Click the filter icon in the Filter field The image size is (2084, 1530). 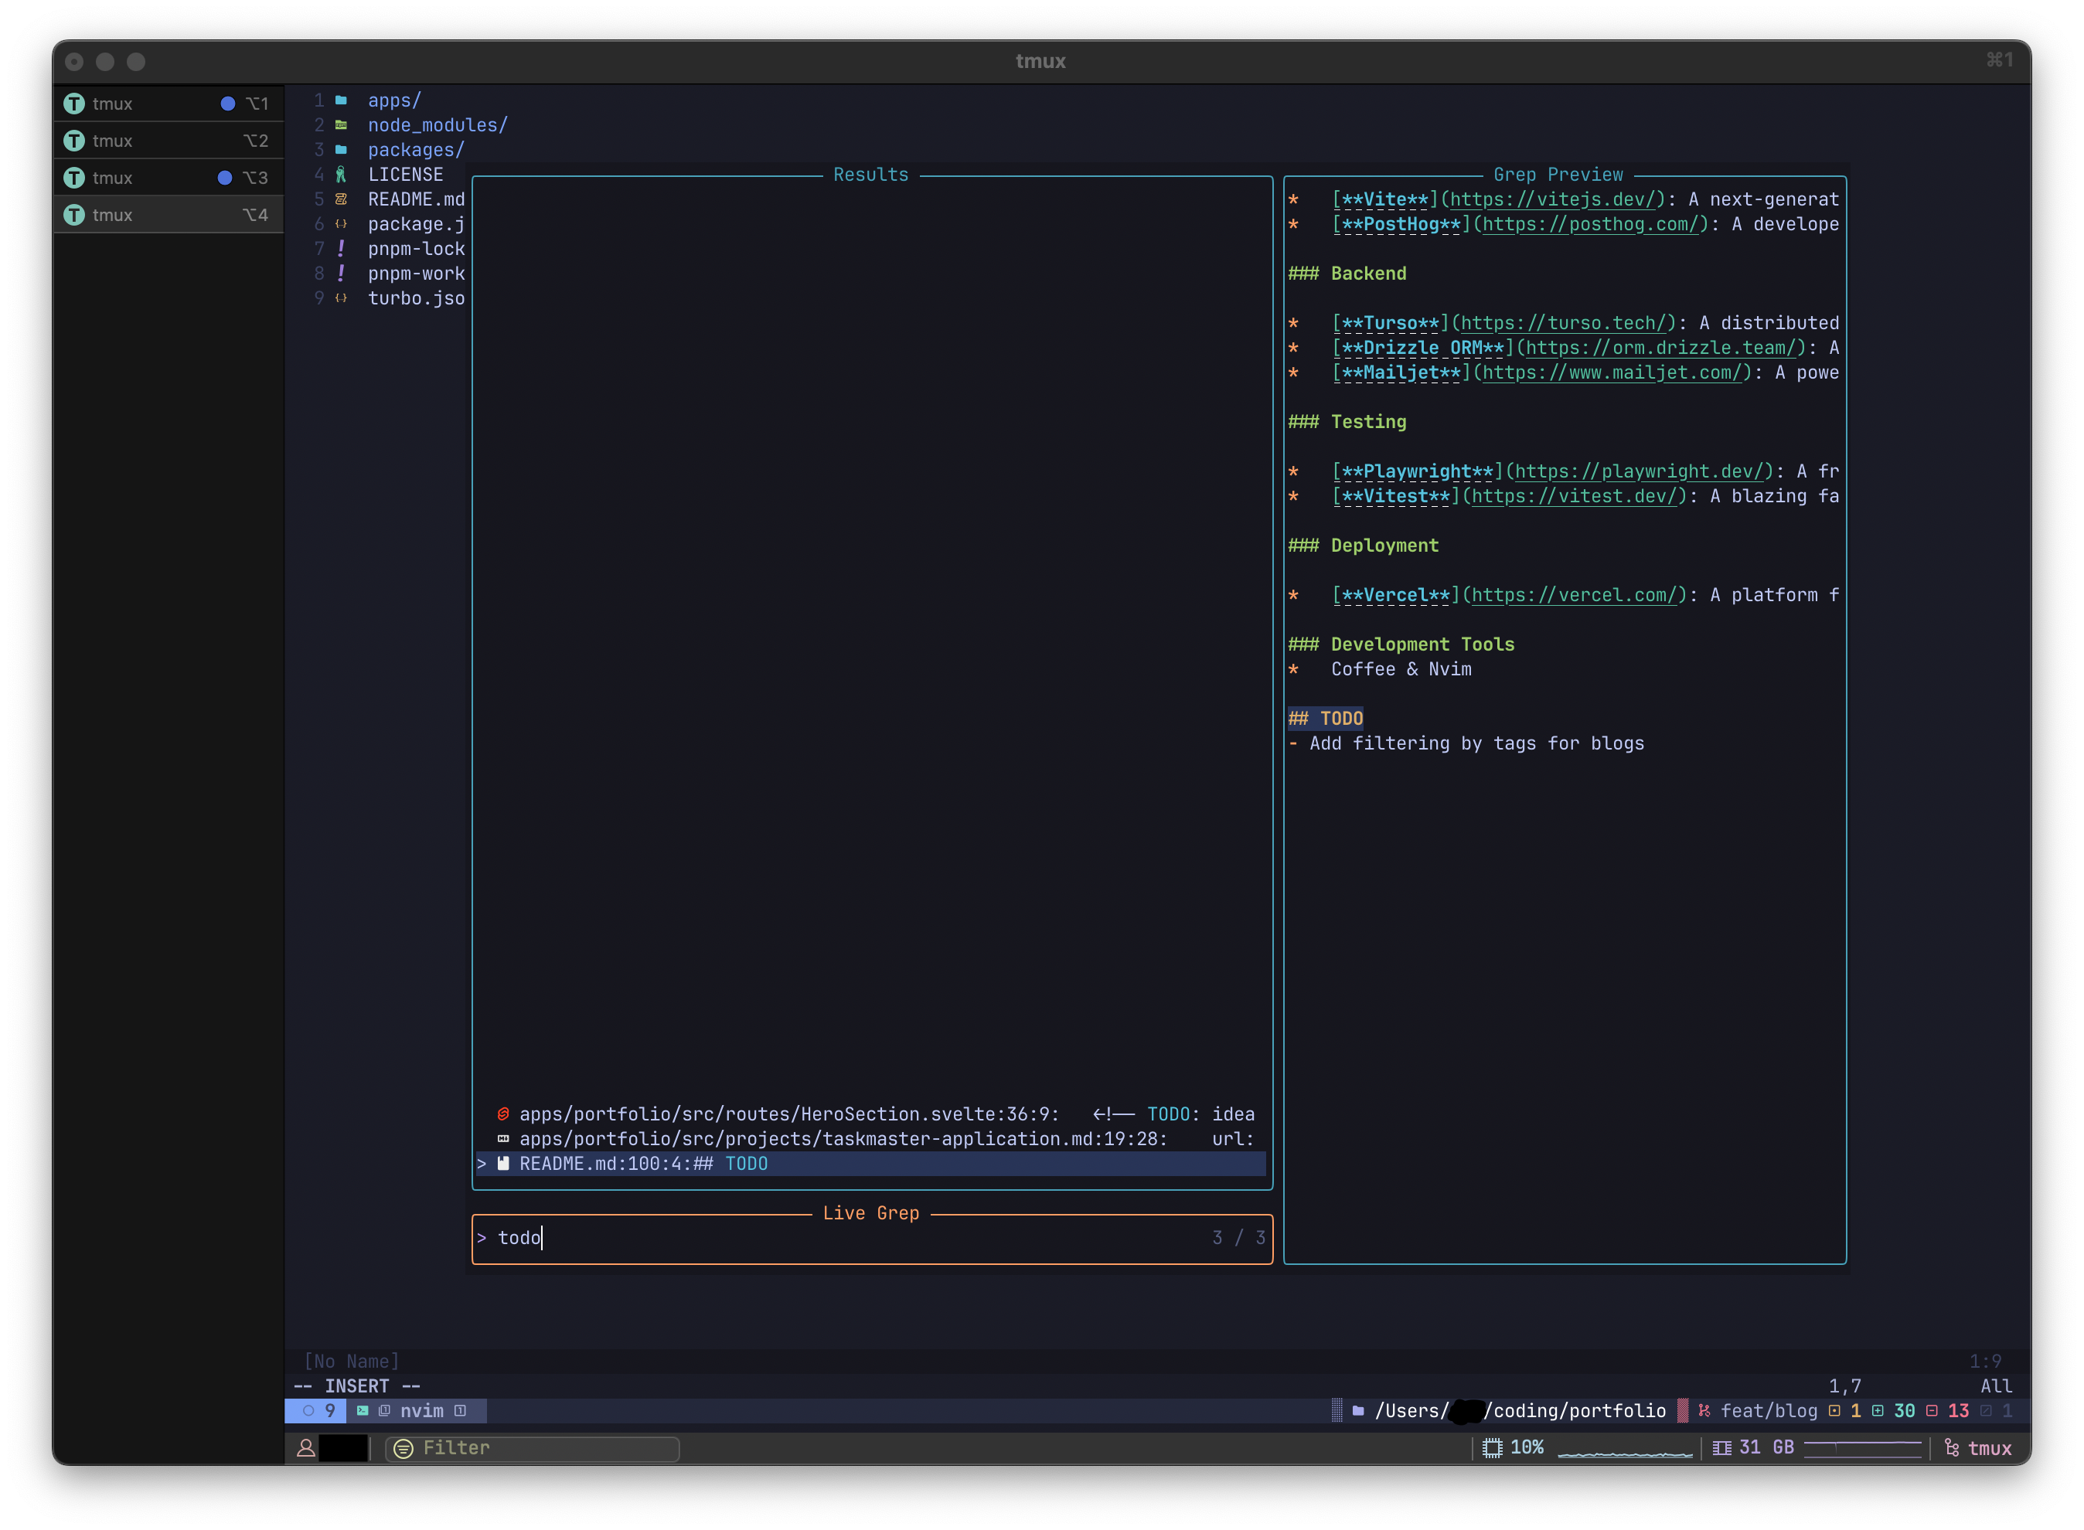tap(403, 1449)
